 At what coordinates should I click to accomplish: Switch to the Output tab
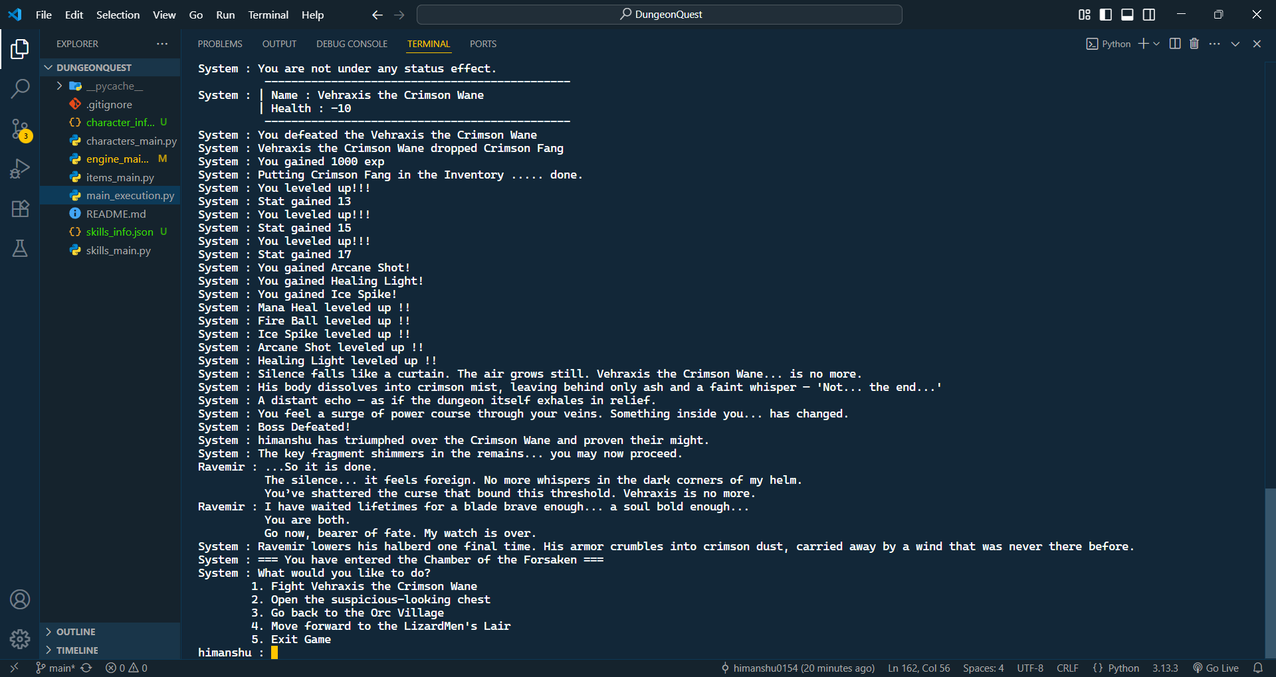tap(279, 44)
